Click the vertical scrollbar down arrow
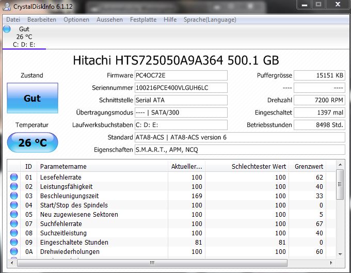 pos(340,254)
